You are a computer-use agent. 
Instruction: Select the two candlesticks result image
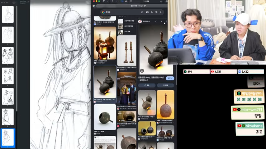coord(127,51)
